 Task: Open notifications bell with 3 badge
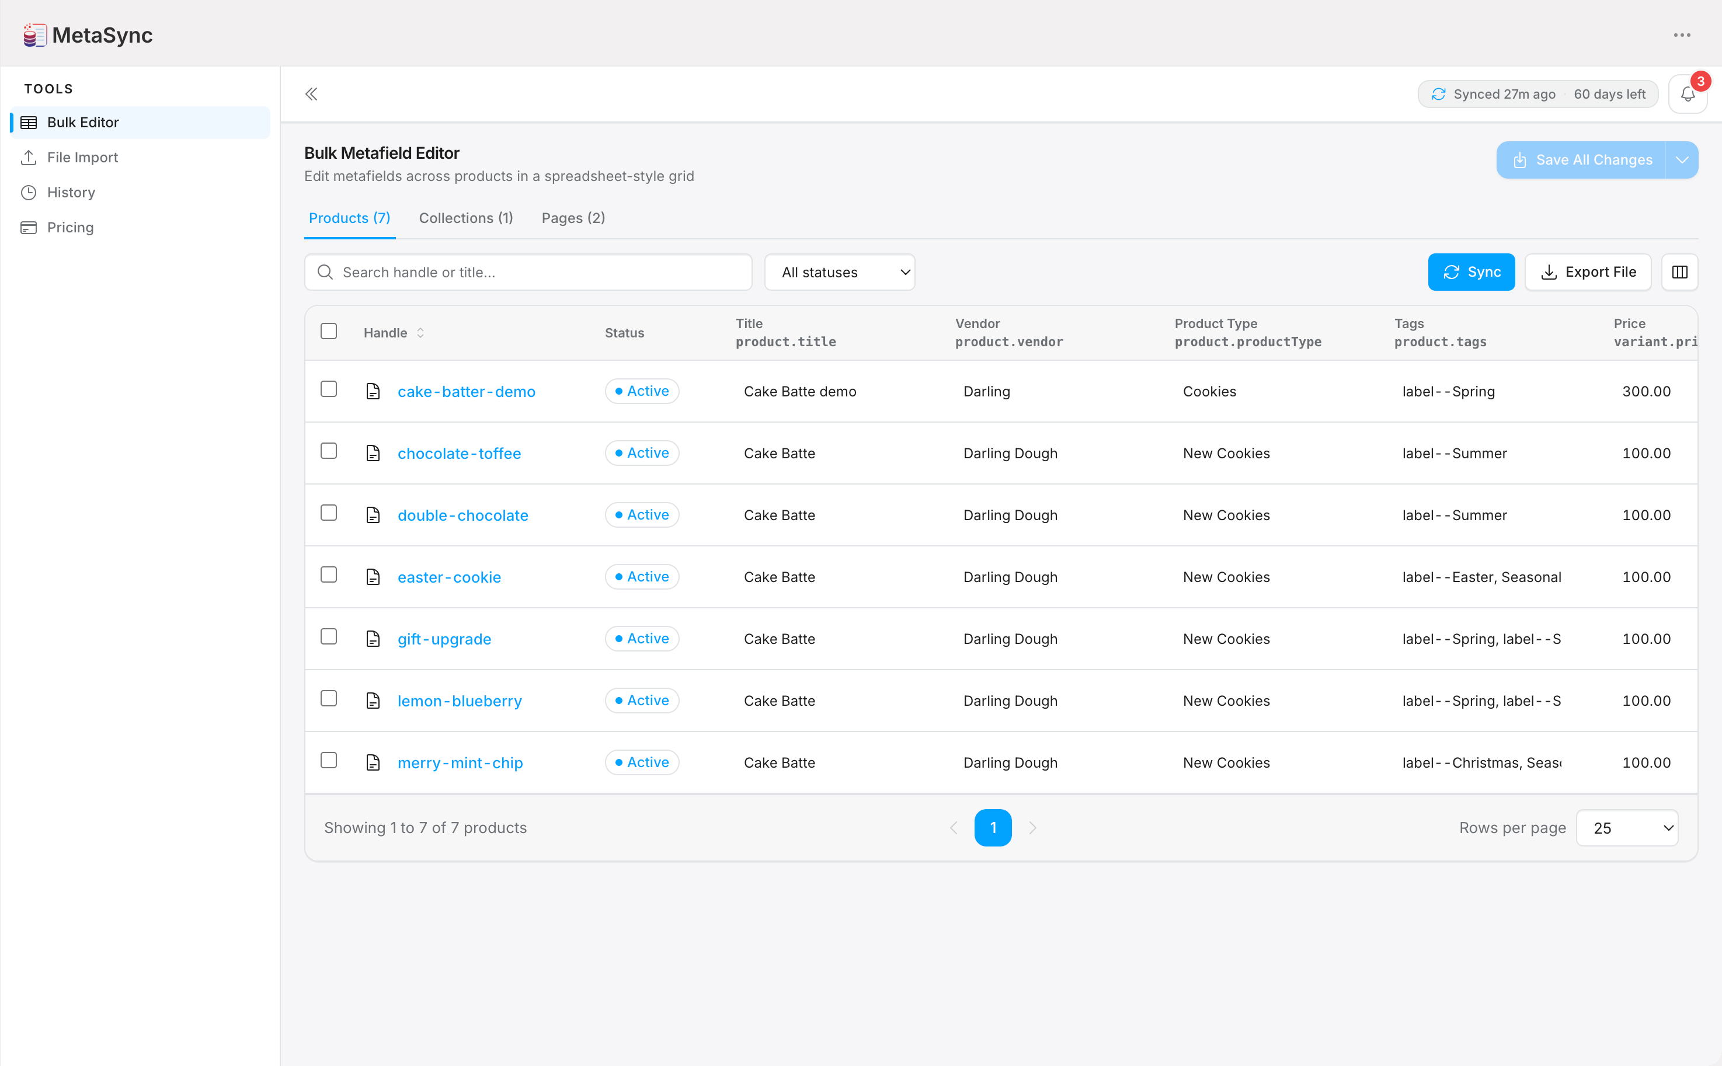(1688, 94)
